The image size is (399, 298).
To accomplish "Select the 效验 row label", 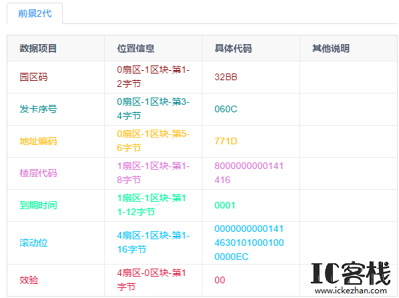I will 29,280.
